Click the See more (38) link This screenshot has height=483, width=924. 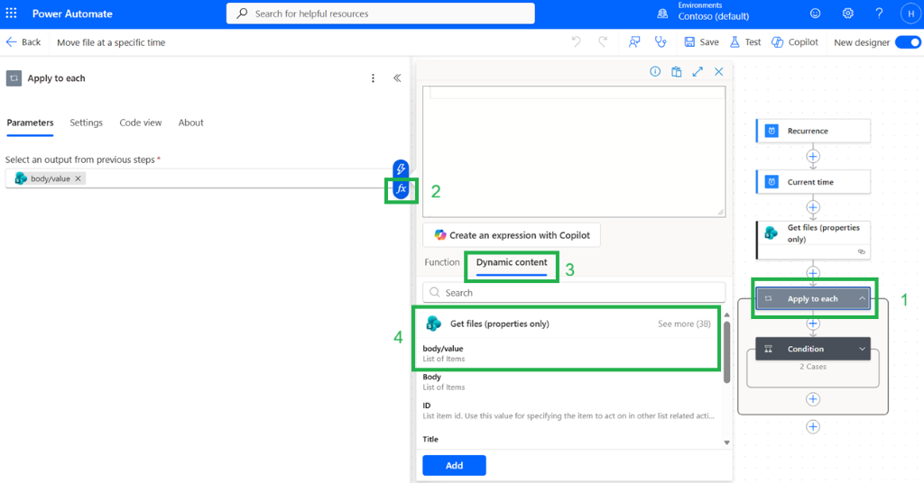click(684, 324)
